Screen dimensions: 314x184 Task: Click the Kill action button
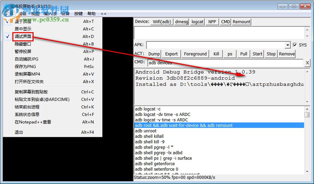click(x=216, y=54)
